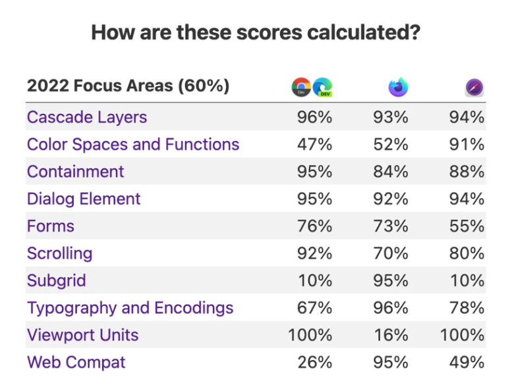The width and height of the screenshot is (512, 389).
Task: Click the Safari Technology Preview icon
Action: coord(474,87)
